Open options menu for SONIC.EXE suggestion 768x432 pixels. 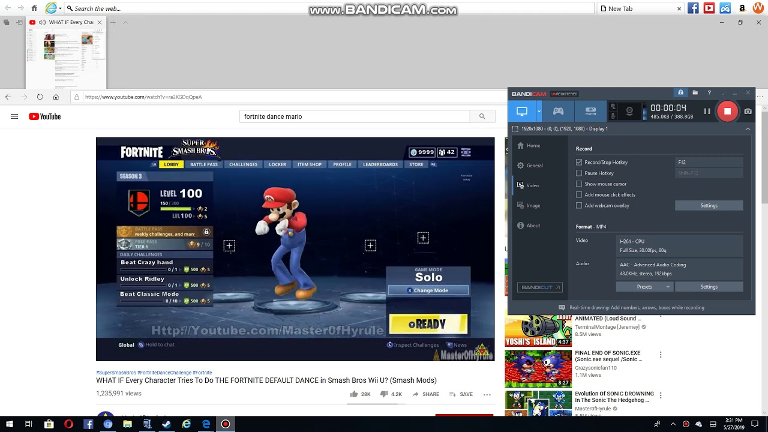(661, 355)
